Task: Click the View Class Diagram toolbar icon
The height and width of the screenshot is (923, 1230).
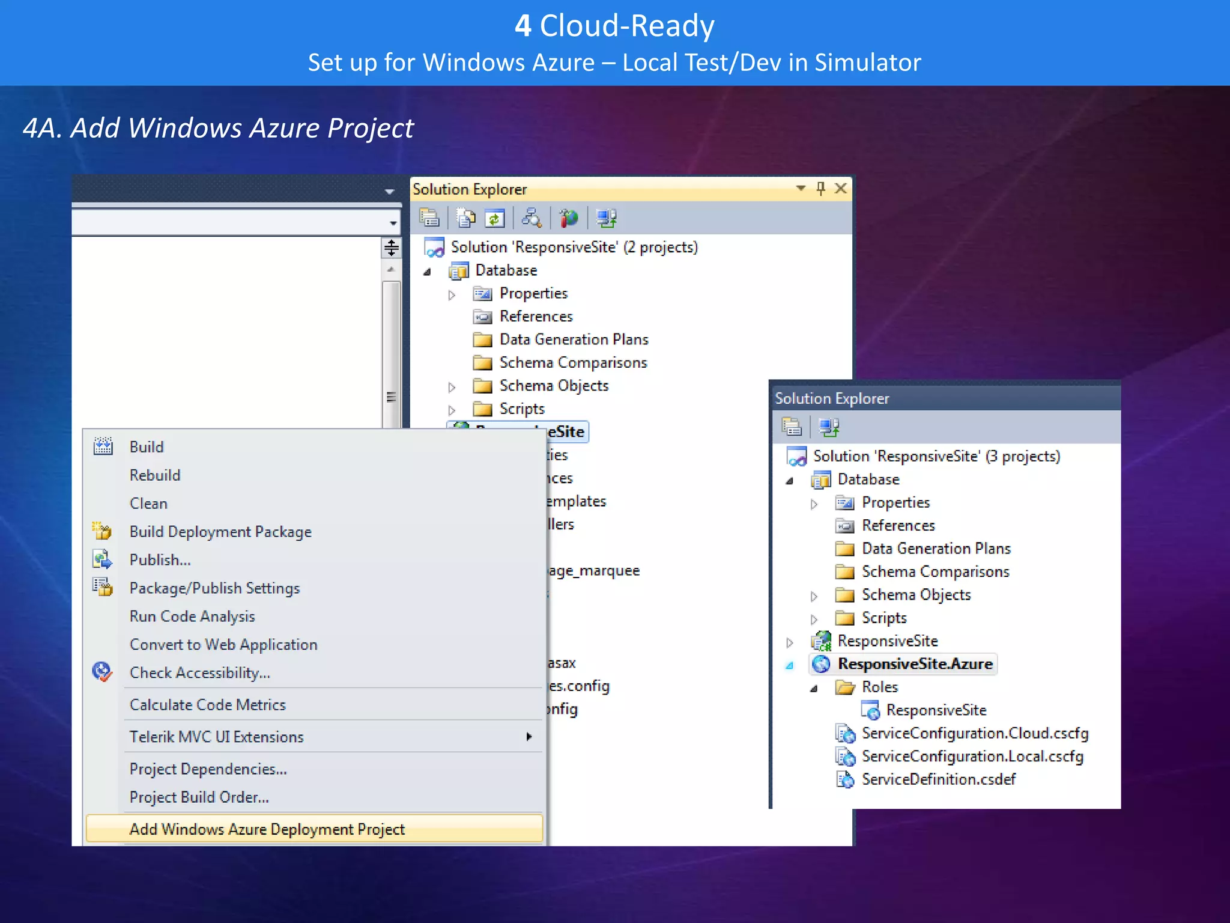Action: click(x=532, y=218)
